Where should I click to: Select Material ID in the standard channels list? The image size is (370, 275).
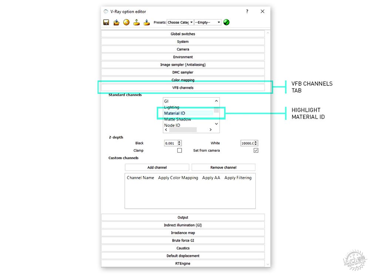[175, 113]
